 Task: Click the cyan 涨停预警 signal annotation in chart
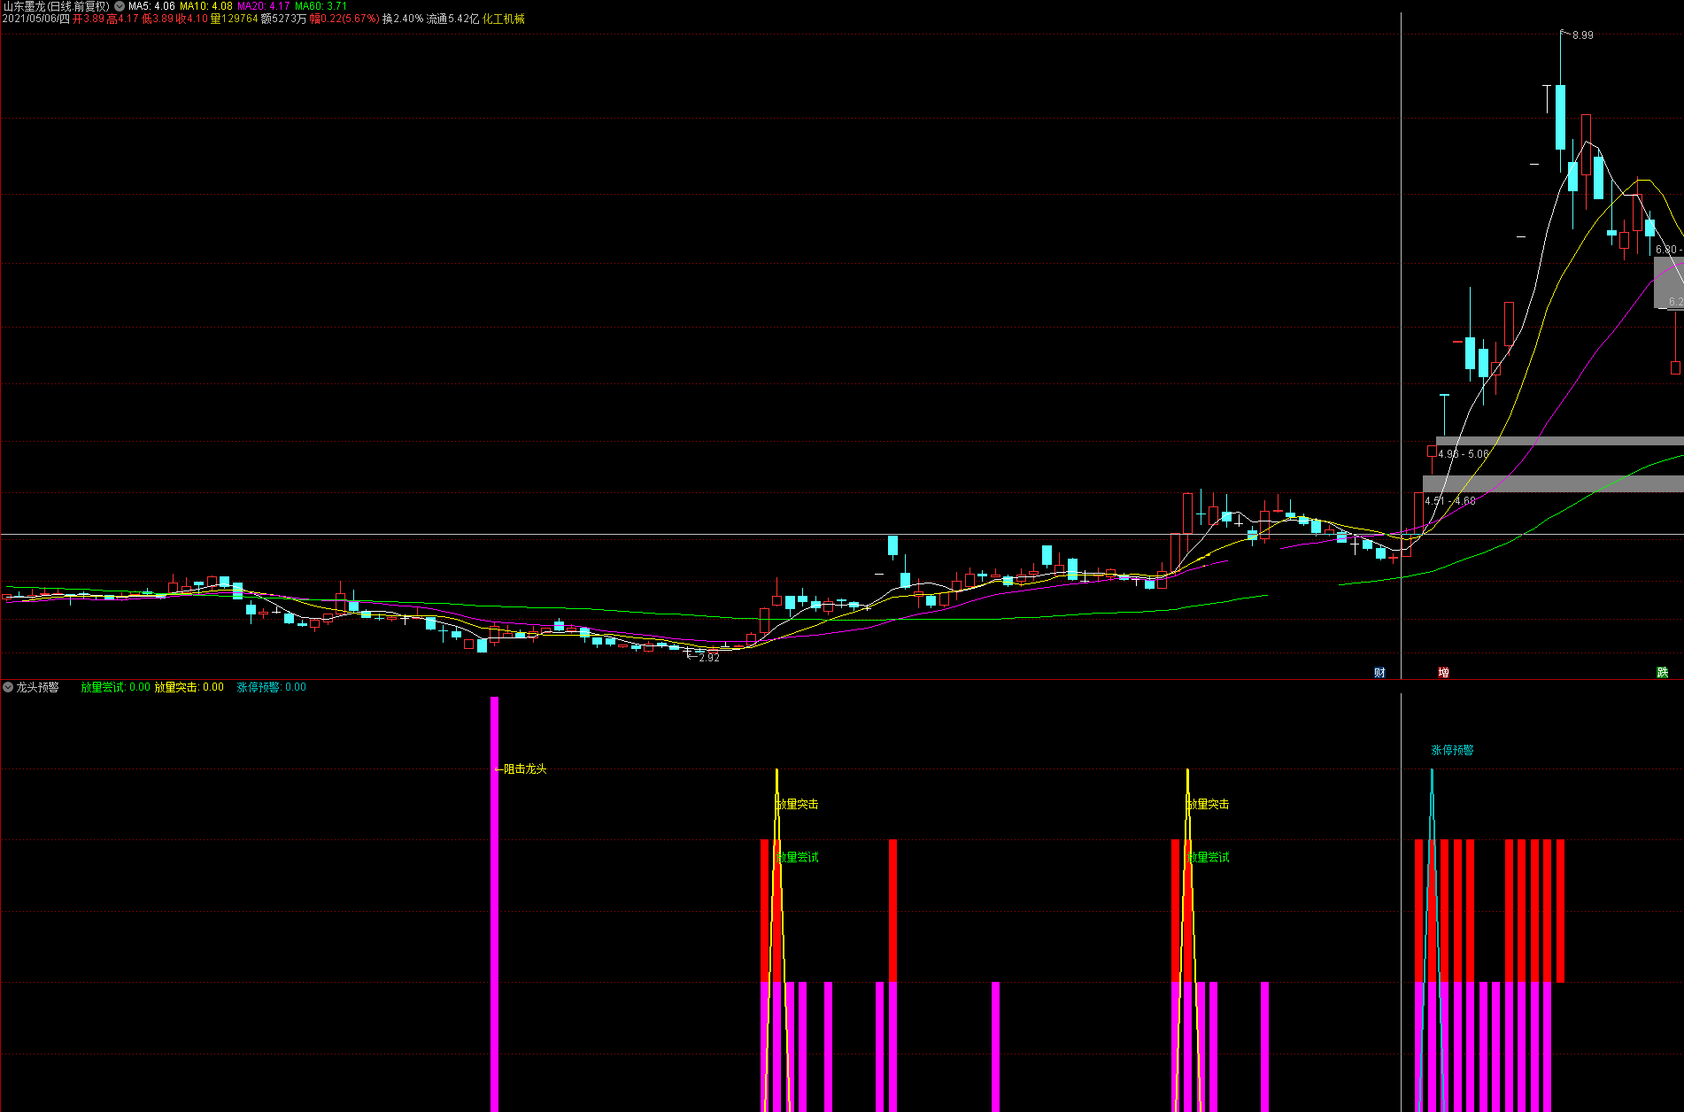pos(1453,750)
